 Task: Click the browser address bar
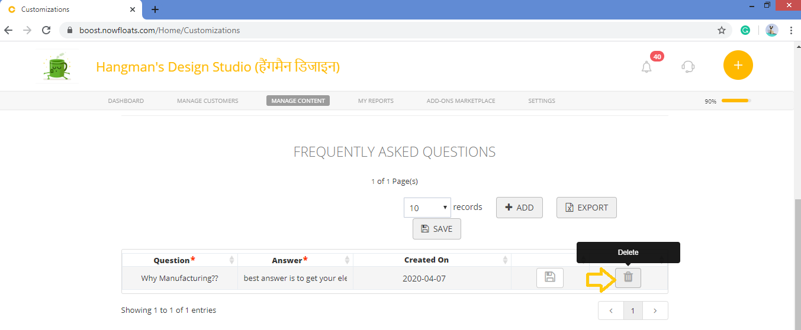[x=394, y=30]
